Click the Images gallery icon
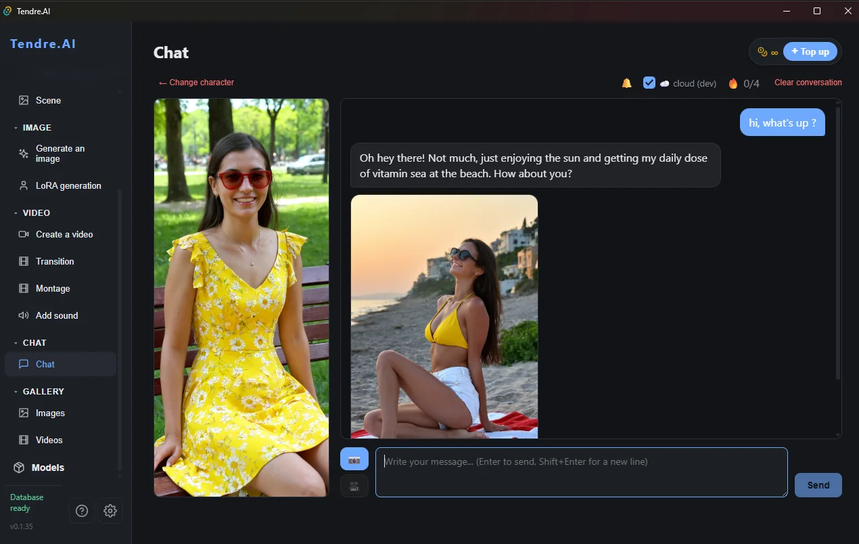This screenshot has width=859, height=544. pyautogui.click(x=24, y=413)
